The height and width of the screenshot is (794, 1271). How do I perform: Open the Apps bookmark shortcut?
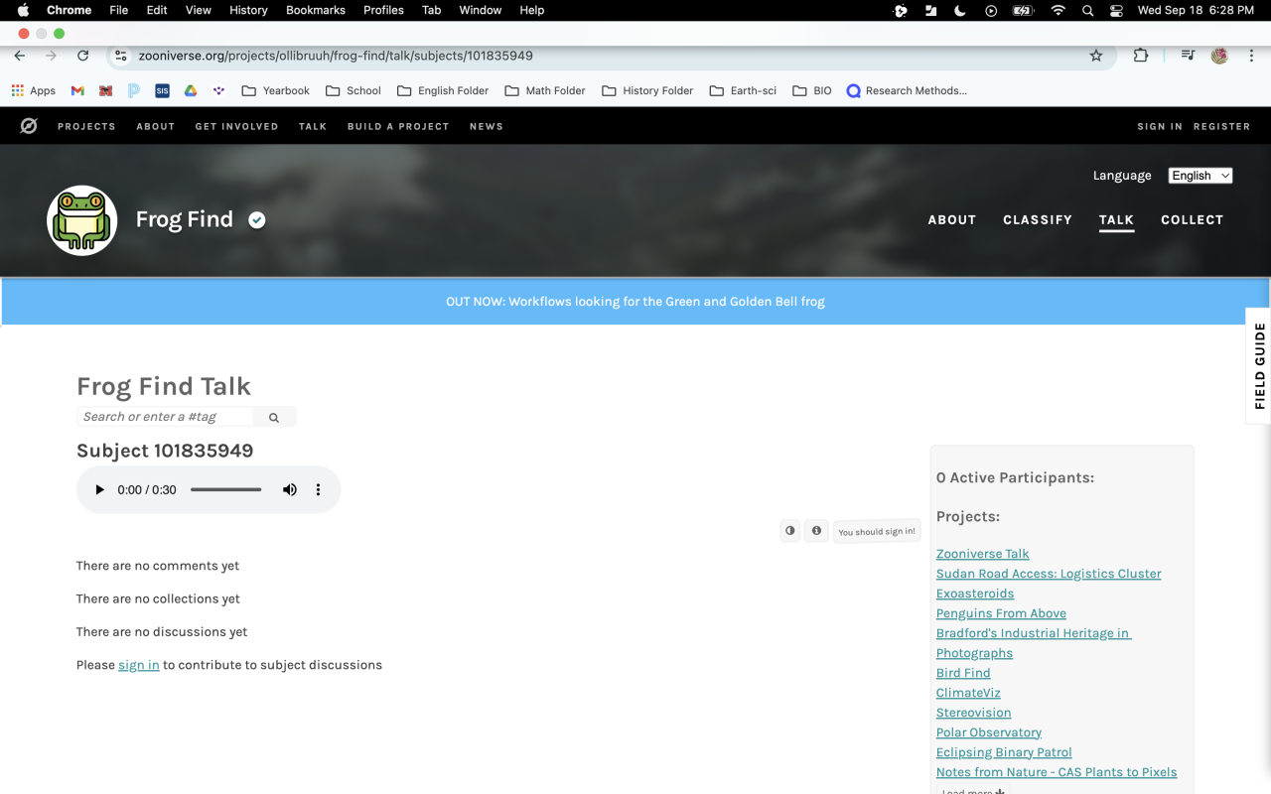click(x=34, y=90)
